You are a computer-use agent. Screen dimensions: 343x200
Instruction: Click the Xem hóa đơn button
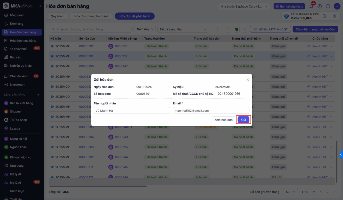tap(223, 120)
